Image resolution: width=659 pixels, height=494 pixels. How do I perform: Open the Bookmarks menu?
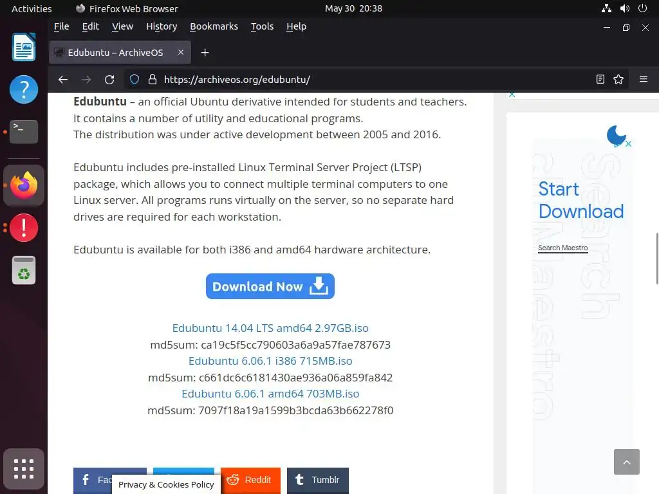click(x=214, y=26)
